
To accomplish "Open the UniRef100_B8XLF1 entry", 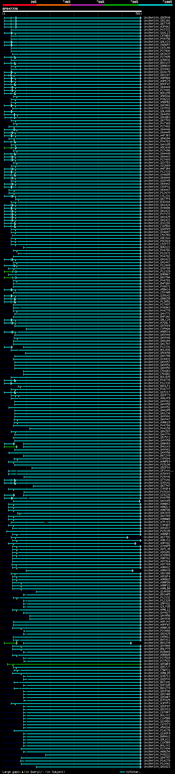I will [x=157, y=386].
